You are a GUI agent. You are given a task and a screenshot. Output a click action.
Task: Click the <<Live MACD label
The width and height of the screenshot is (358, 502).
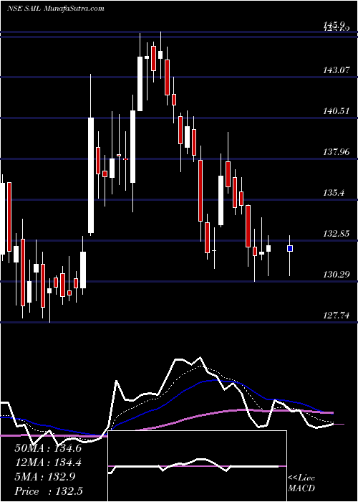[301, 483]
